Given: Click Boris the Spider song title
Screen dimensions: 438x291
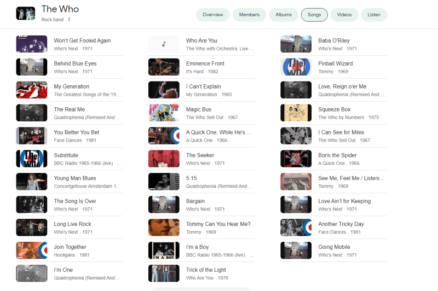Looking at the screenshot, I should (337, 155).
